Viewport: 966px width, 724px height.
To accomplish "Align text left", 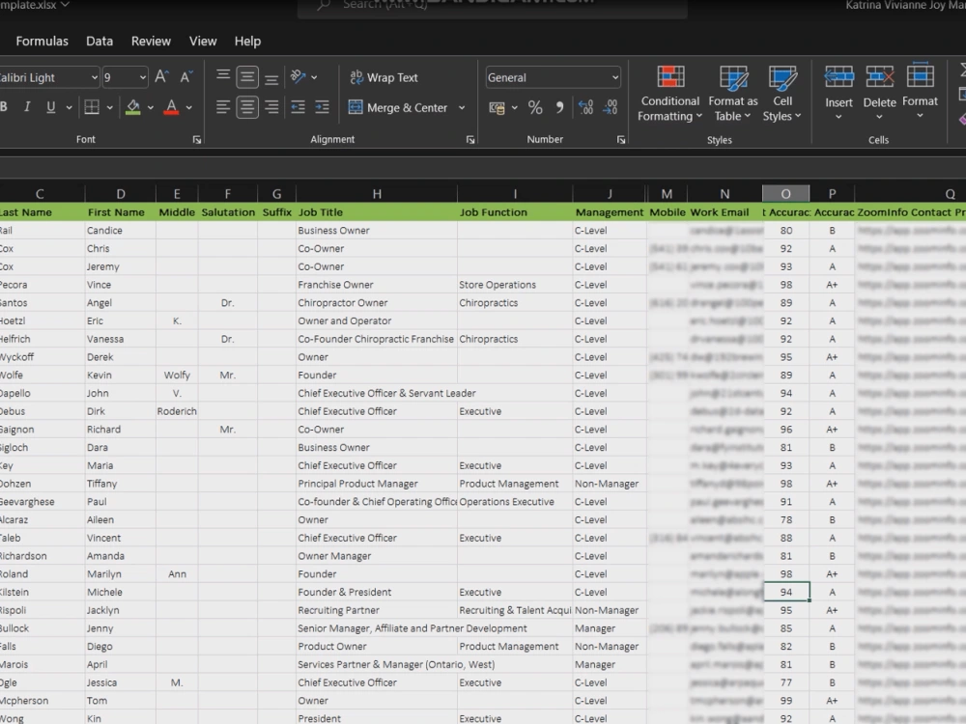I will 223,107.
